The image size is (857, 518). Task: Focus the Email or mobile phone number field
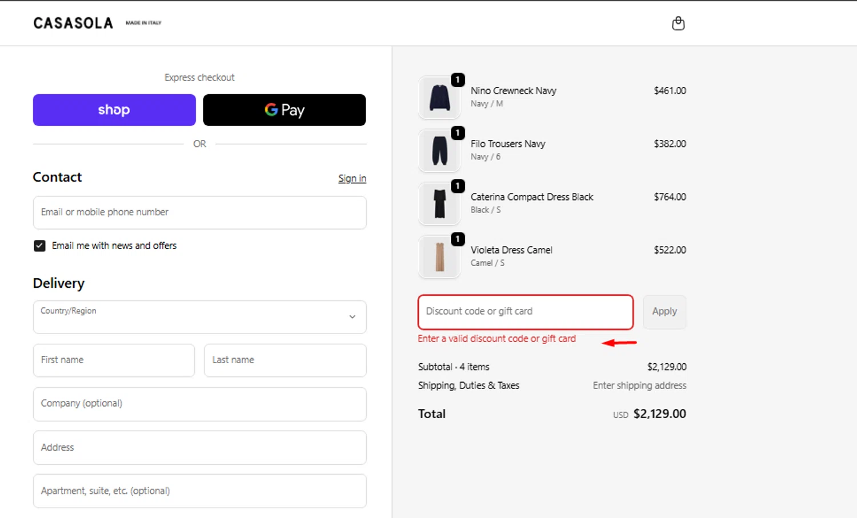(x=200, y=212)
